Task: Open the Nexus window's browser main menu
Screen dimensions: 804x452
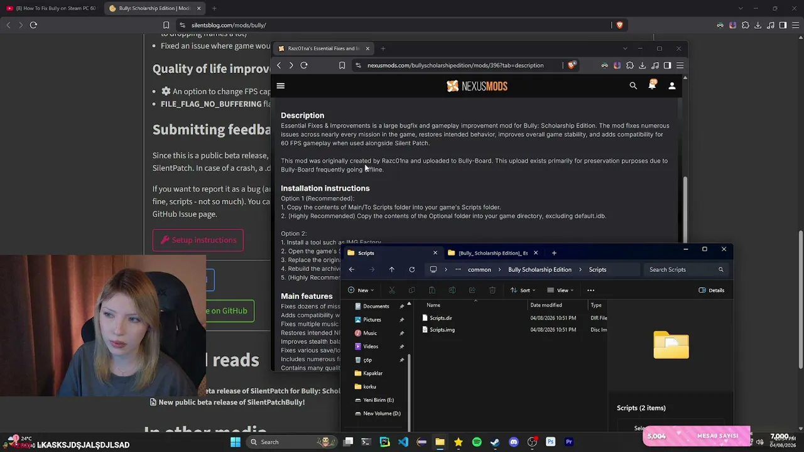Action: [680, 65]
